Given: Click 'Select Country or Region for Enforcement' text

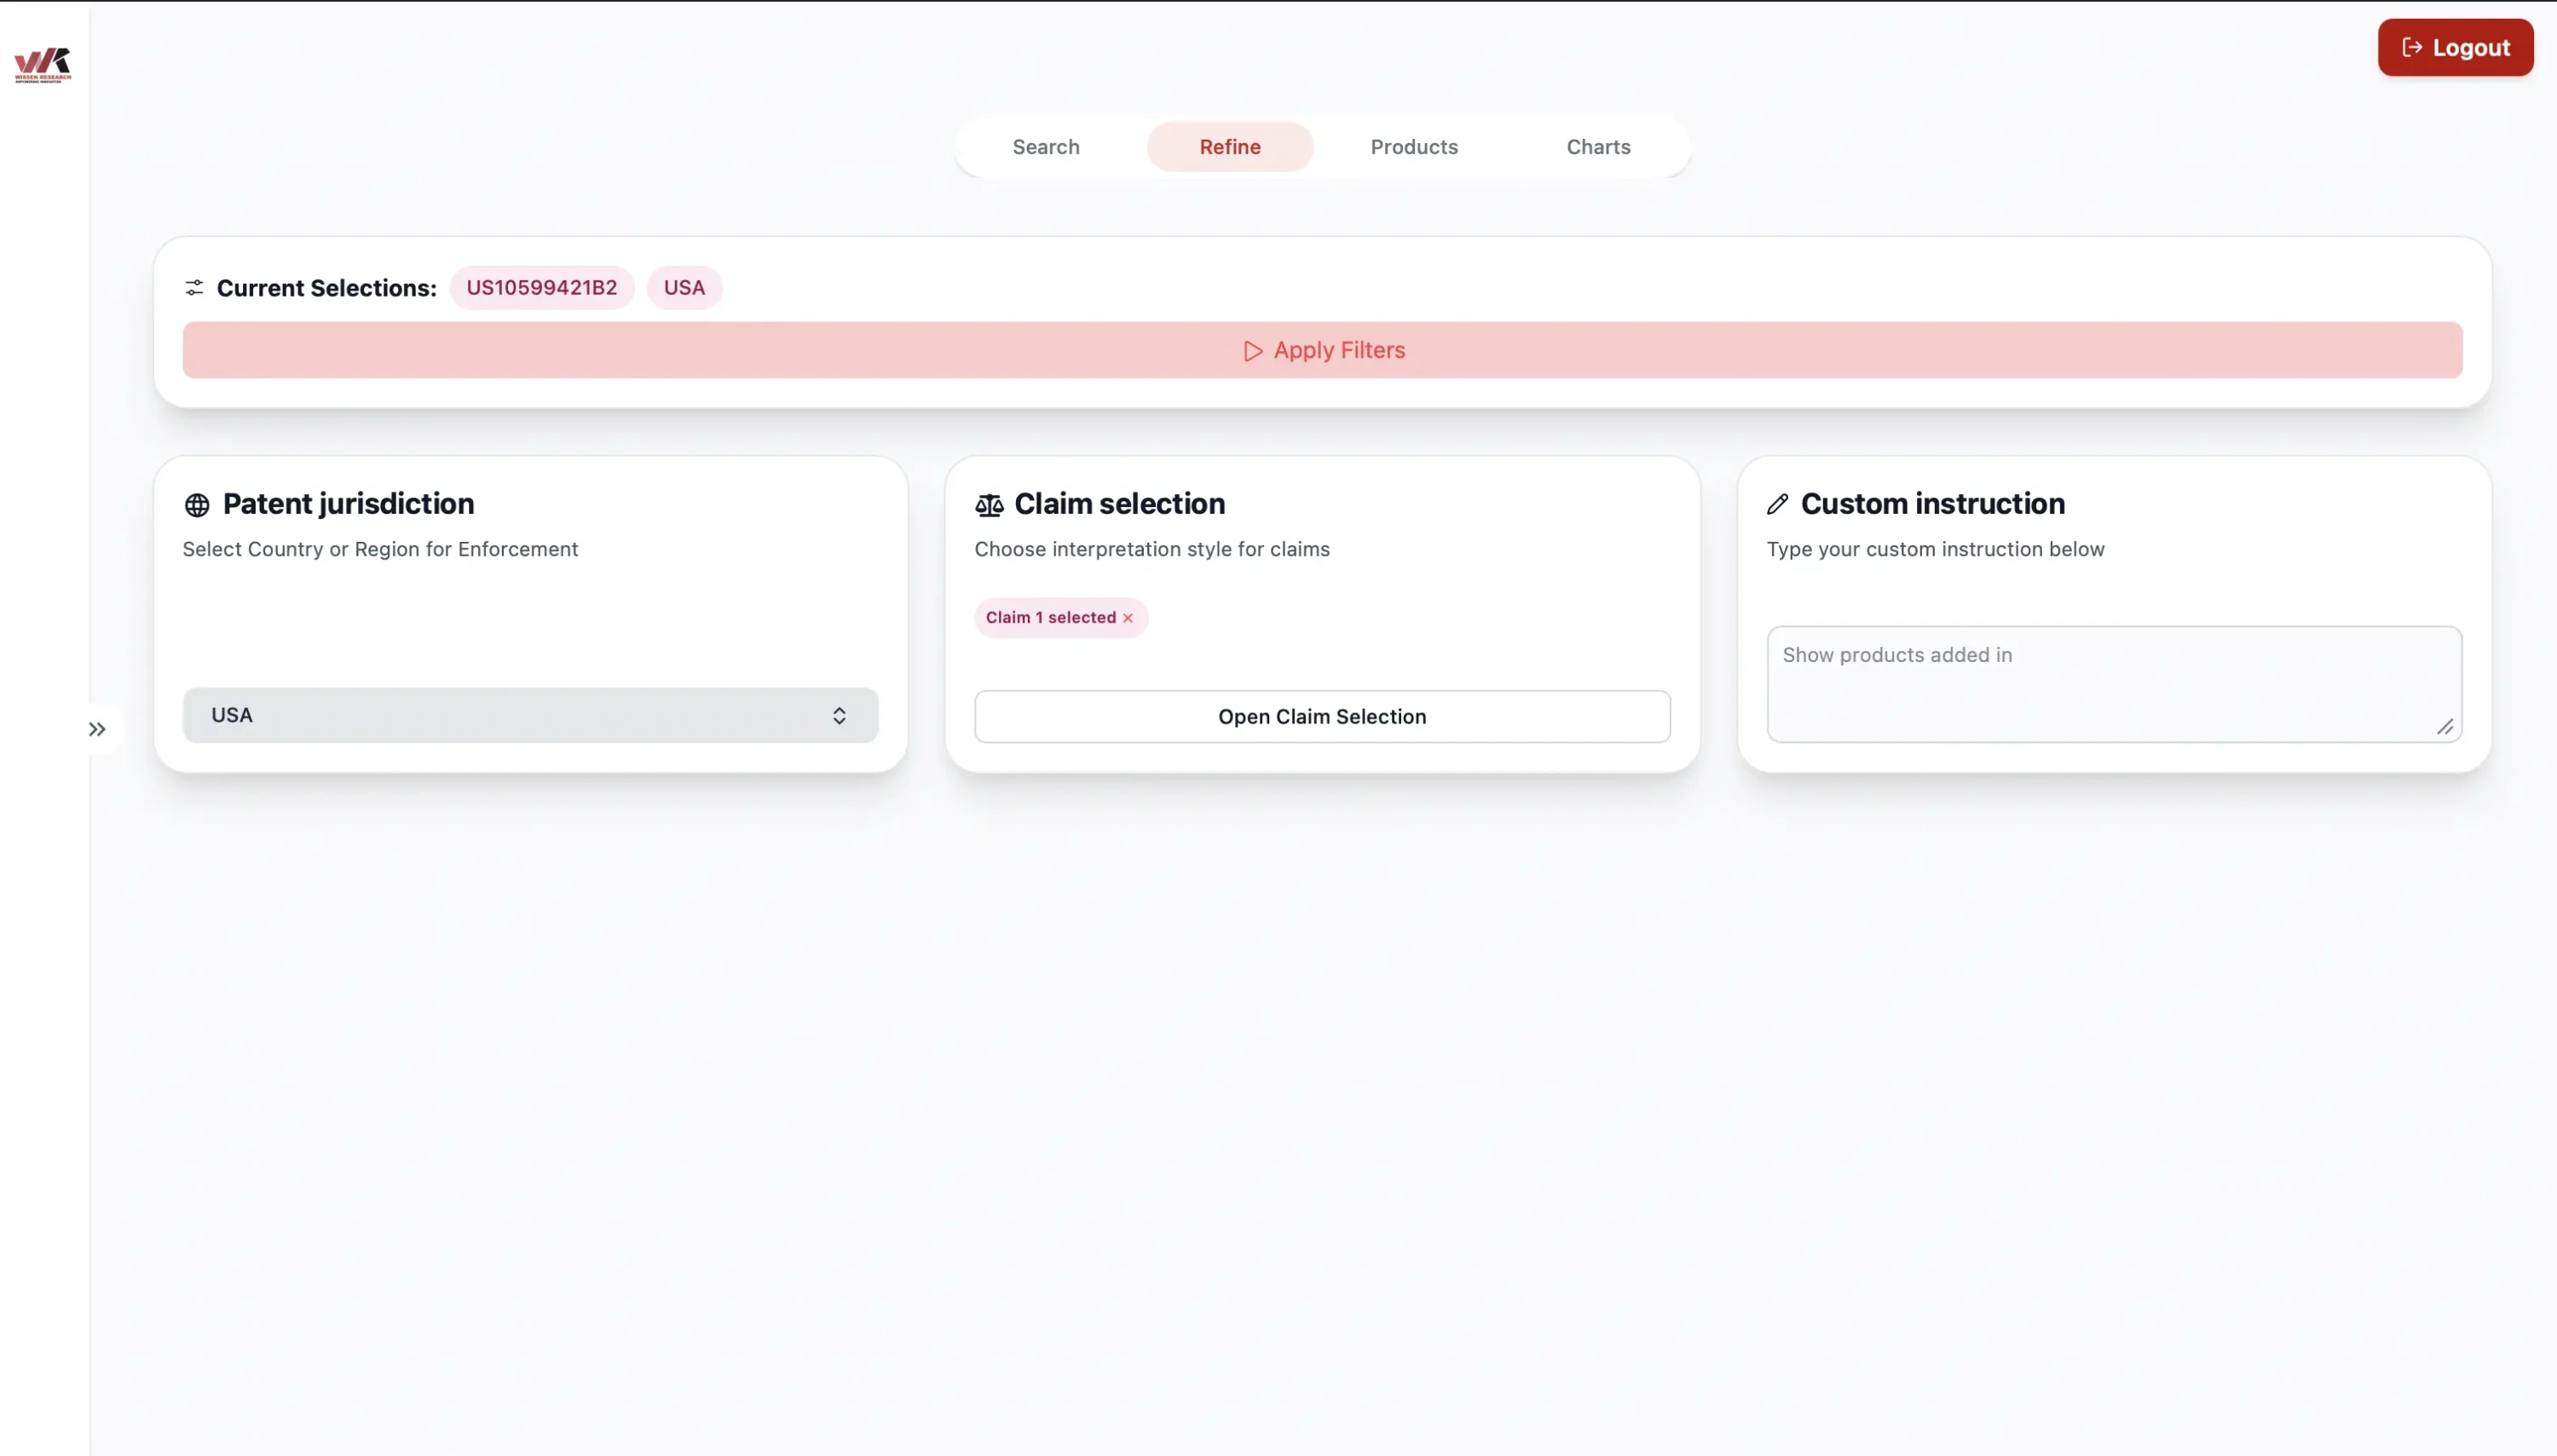Looking at the screenshot, I should point(380,549).
